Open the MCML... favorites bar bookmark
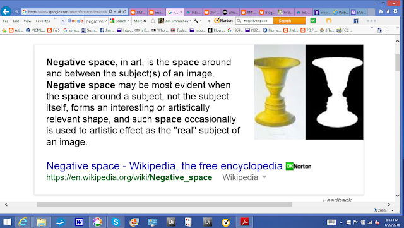Screen dimensions: 404x228 click(35, 30)
